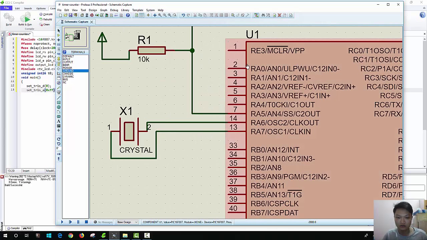Select DEFAULT in the terminals list

pyautogui.click(x=68, y=56)
